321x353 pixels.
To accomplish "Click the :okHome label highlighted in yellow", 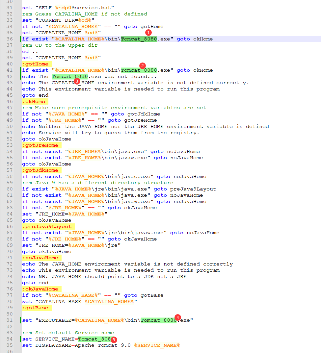I will 34,101.
